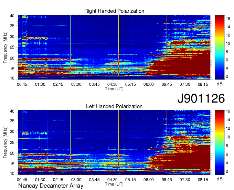Click the "Nancay Decameter Array" caption
The image size is (234, 190).
click(x=51, y=186)
